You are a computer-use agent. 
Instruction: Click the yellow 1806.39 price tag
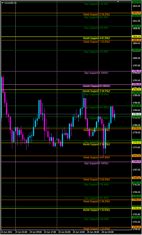pyautogui.click(x=136, y=36)
